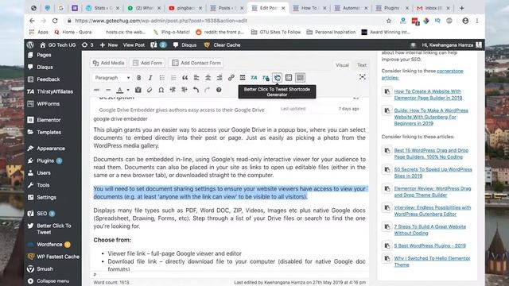Align text left
The height and width of the screenshot is (286, 509).
pos(196,78)
